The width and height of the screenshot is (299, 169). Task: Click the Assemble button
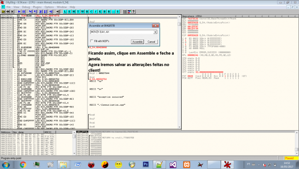click(137, 42)
